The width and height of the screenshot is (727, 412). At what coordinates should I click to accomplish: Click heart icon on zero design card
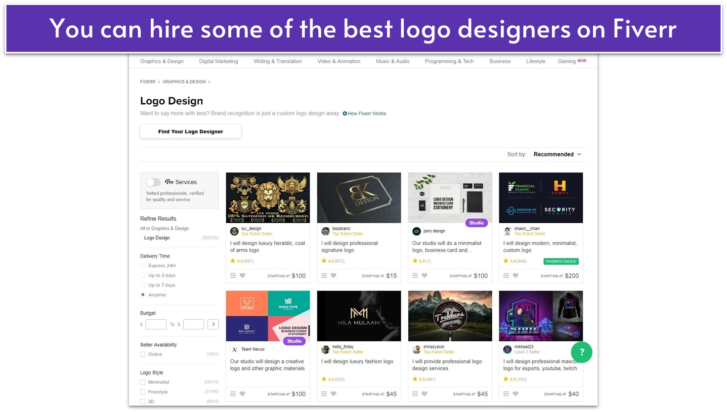(424, 276)
